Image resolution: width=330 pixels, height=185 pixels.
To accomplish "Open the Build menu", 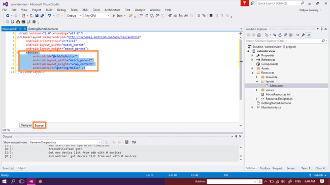I will 49,10.
